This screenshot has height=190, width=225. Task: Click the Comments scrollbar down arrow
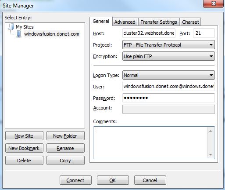pos(211,155)
